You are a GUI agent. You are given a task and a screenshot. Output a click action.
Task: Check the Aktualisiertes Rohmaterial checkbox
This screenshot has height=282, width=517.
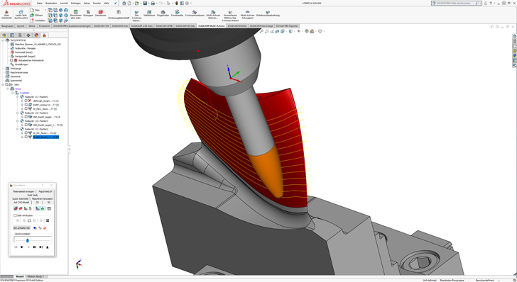click(x=11, y=60)
